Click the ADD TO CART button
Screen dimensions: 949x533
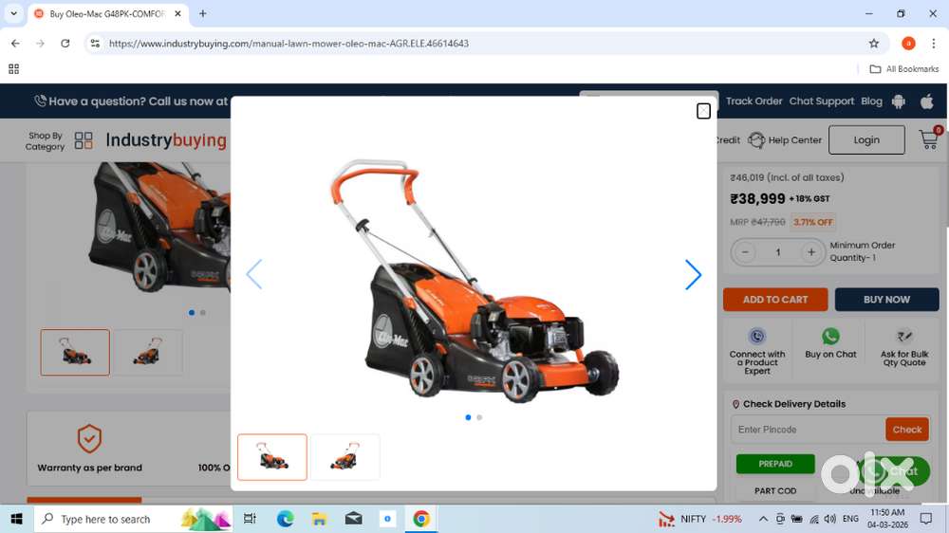[774, 300]
